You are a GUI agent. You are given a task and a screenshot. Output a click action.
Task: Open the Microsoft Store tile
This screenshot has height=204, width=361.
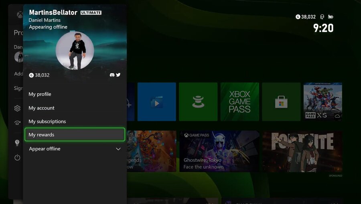281,102
